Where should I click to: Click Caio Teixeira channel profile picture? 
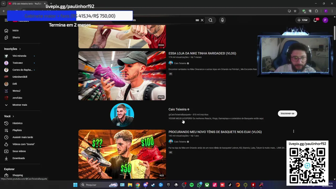tap(122, 115)
